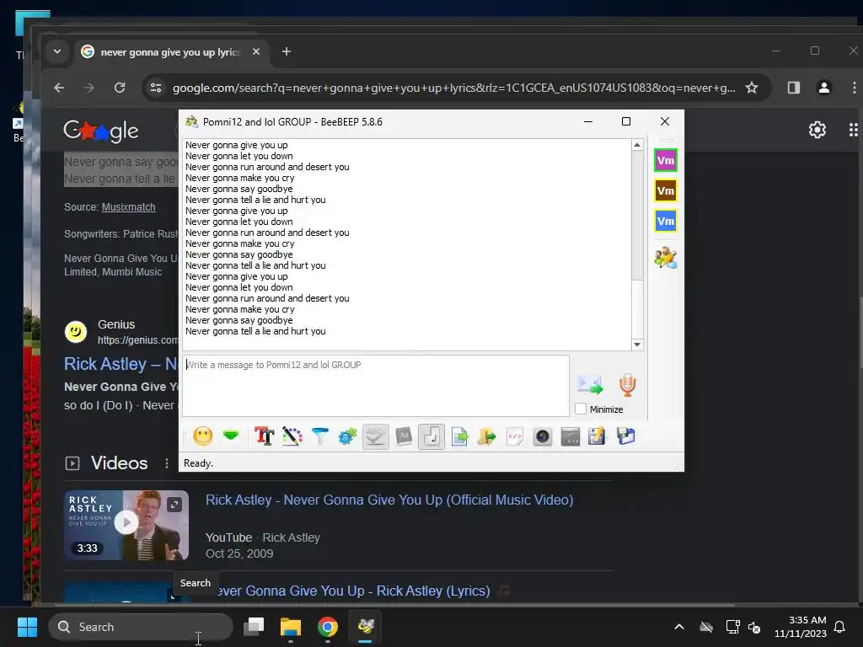Close the never gonna give you up tab
863x647 pixels.
[256, 51]
